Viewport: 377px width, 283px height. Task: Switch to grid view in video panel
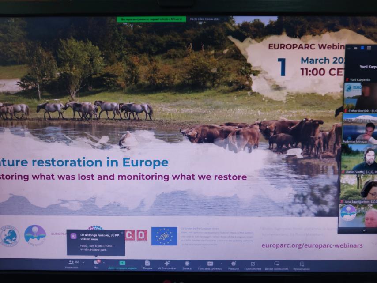pyautogui.click(x=369, y=48)
